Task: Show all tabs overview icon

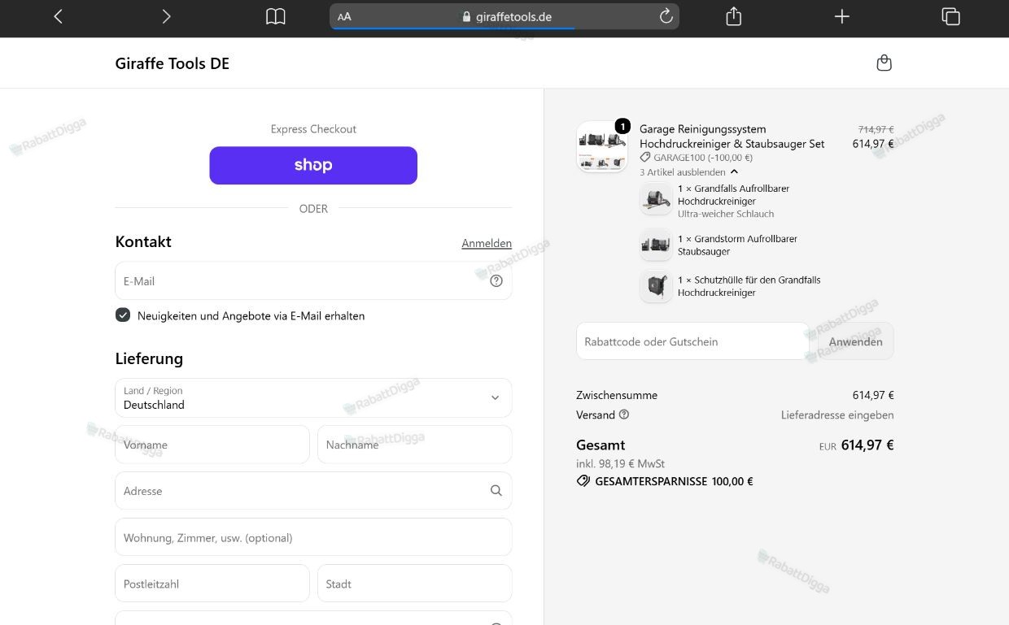Action: point(950,16)
